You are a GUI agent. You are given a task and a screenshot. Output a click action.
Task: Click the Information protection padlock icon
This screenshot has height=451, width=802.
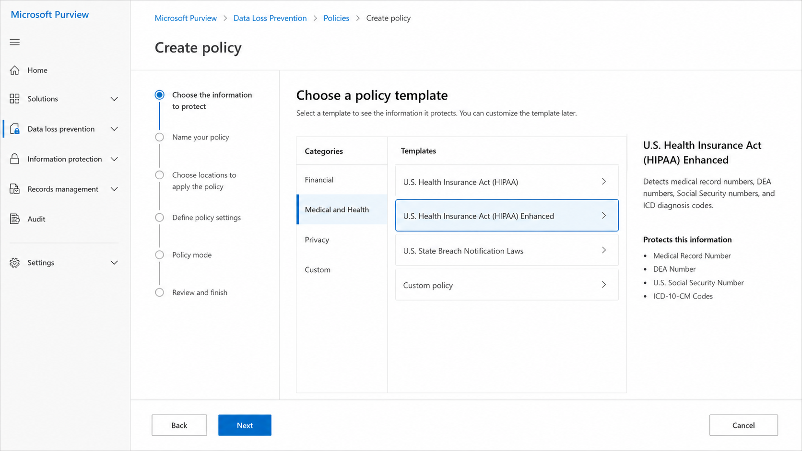15,159
